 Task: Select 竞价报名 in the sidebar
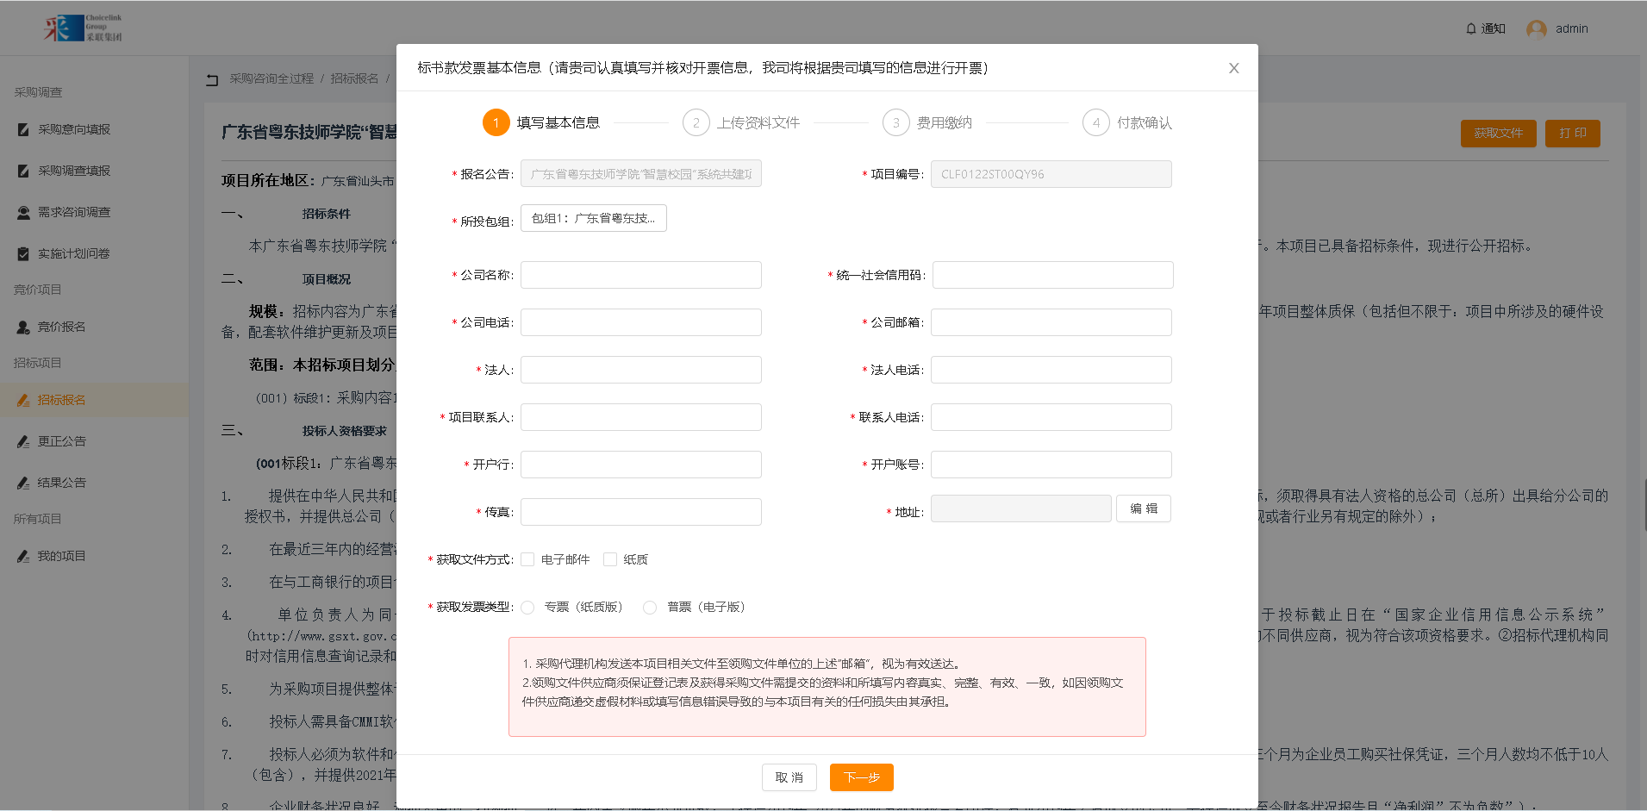coord(60,327)
